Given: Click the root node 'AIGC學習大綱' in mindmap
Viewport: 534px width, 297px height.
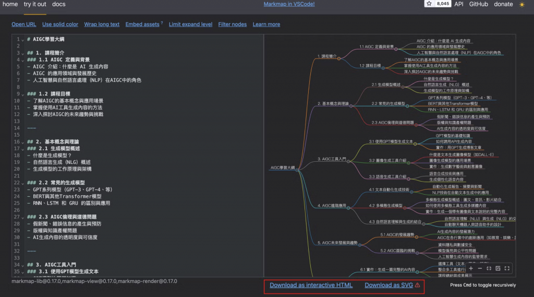Looking at the screenshot, I should pos(282,168).
